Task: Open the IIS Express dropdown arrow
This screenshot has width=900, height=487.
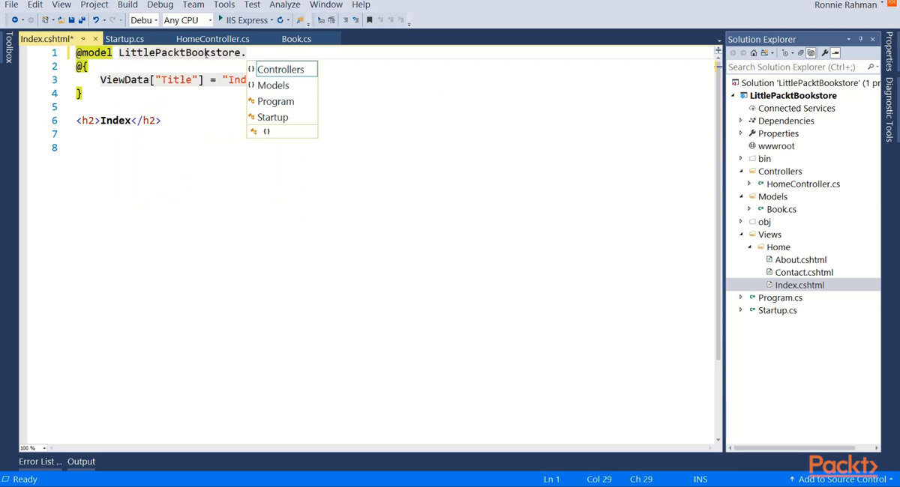Action: pyautogui.click(x=271, y=20)
